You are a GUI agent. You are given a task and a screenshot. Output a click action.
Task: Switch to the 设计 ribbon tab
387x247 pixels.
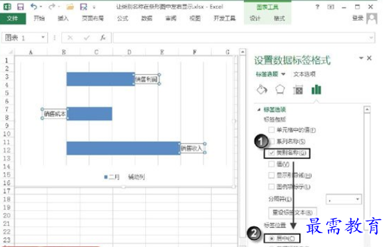coord(255,19)
